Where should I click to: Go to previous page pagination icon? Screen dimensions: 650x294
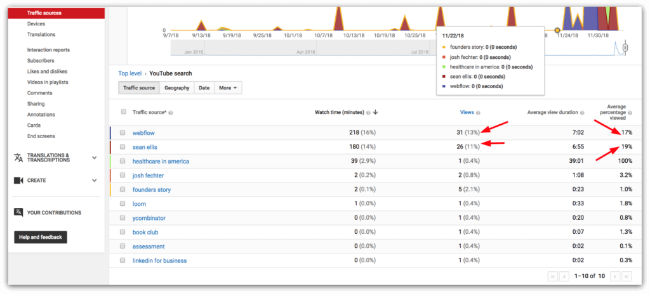pos(564,276)
